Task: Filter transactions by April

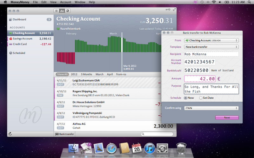Action: pyautogui.click(x=110, y=74)
